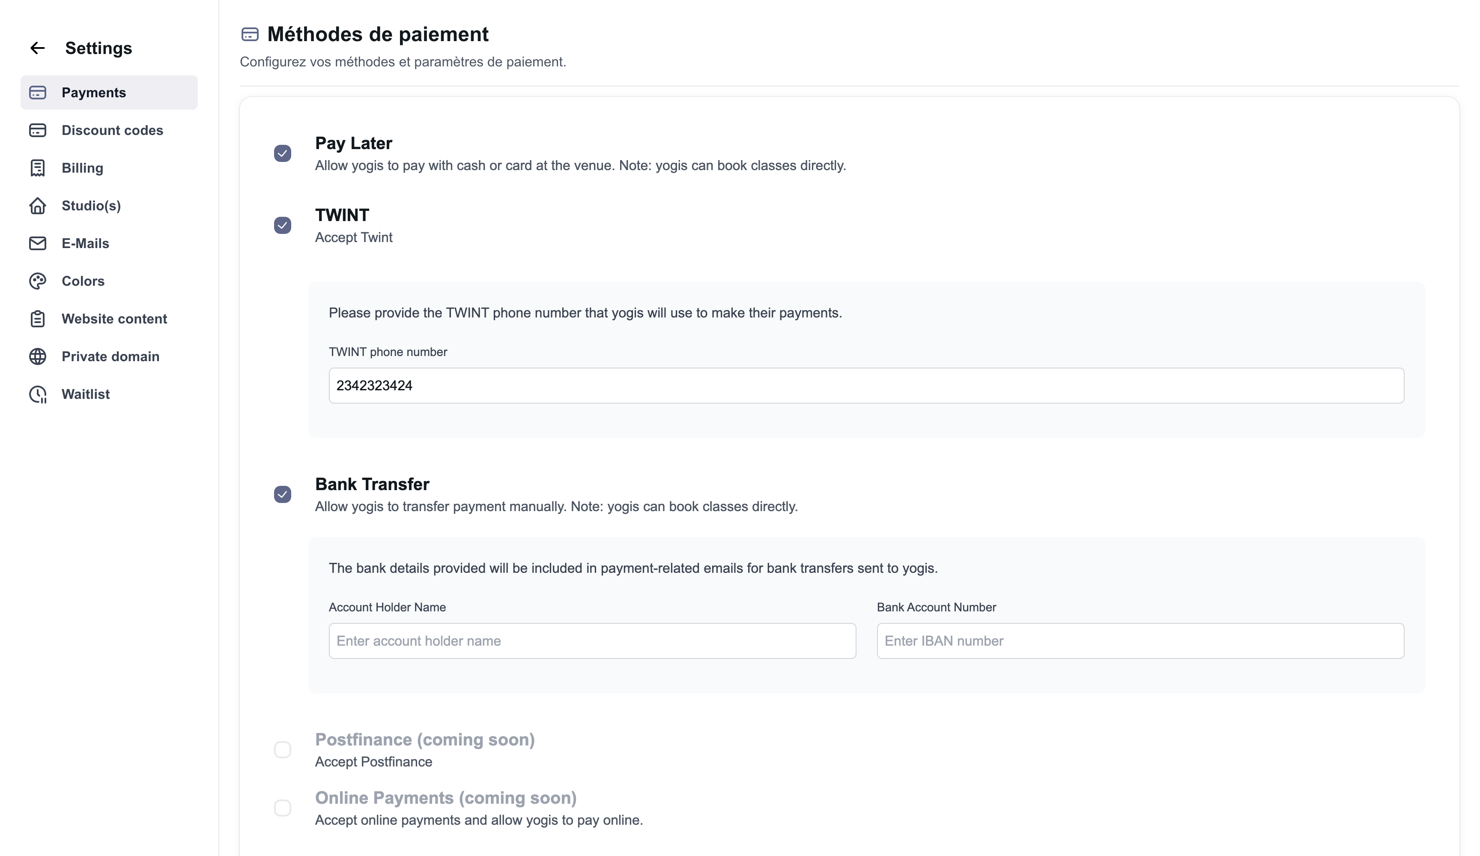
Task: Go to the Website content section
Action: [x=114, y=319]
